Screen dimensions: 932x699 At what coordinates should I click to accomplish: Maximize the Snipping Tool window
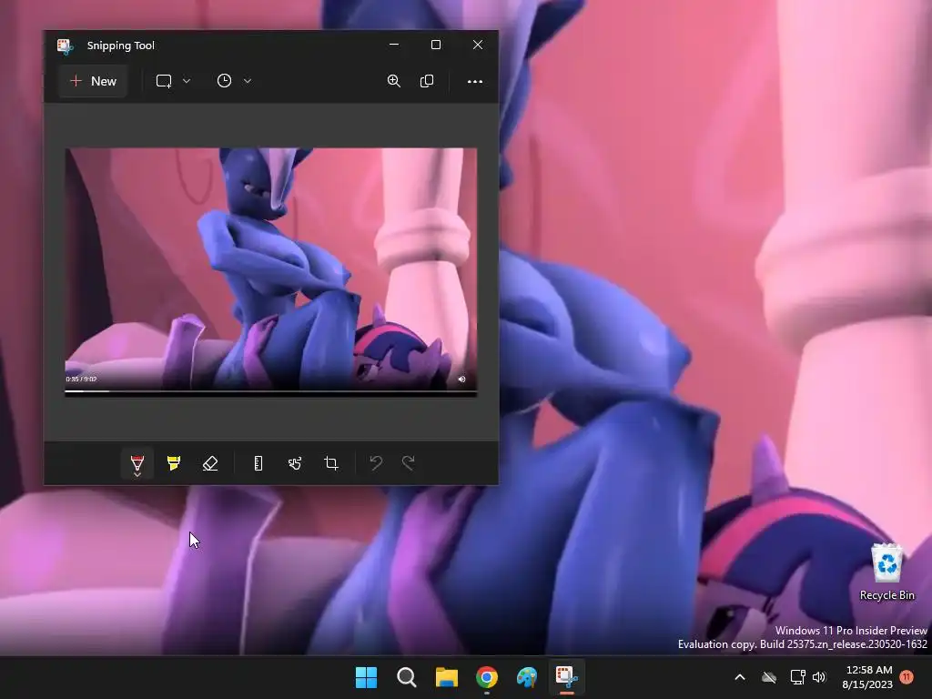[436, 45]
